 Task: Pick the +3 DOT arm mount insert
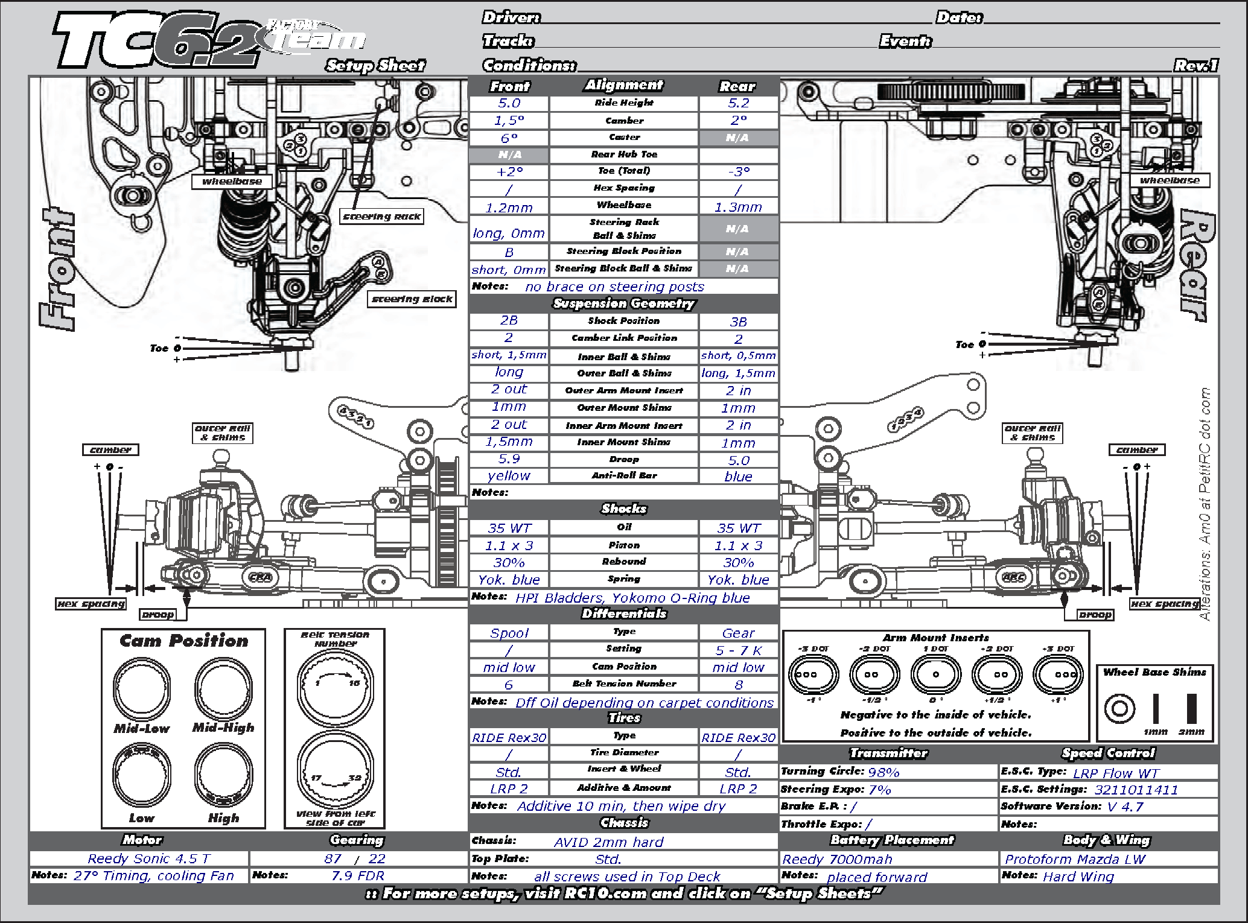[x=1058, y=674]
